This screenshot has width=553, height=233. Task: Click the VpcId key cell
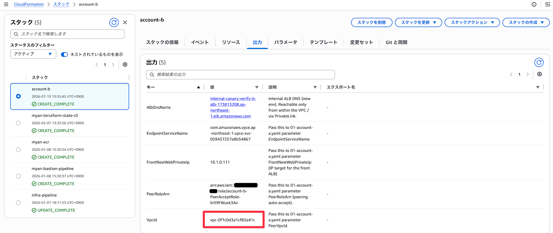152,220
